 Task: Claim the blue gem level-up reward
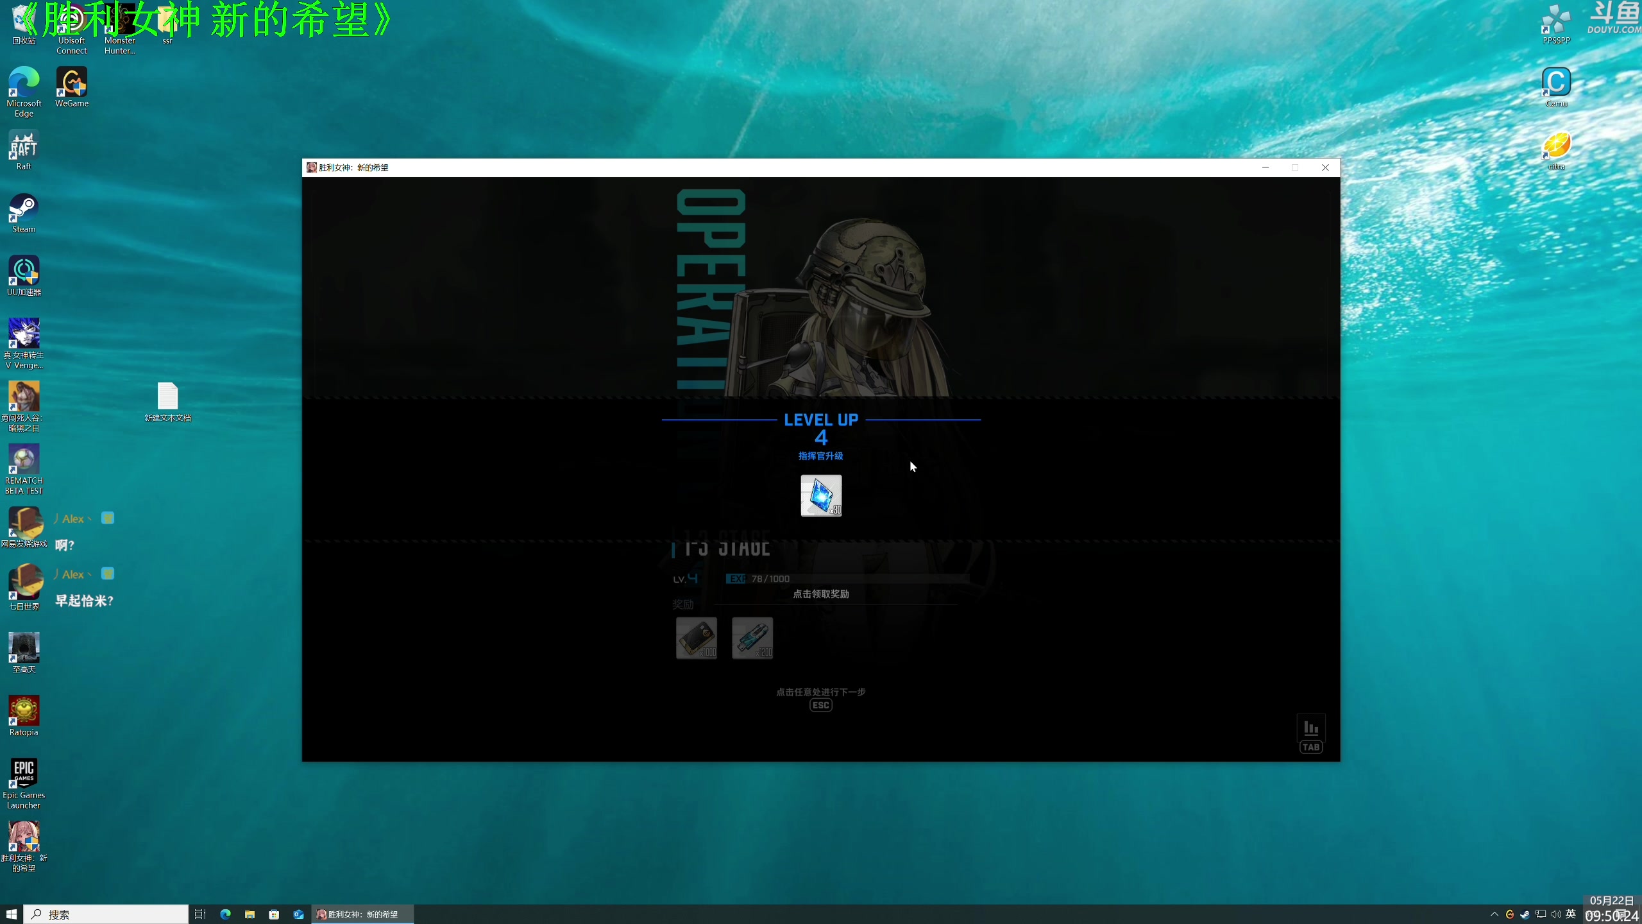coord(821,495)
